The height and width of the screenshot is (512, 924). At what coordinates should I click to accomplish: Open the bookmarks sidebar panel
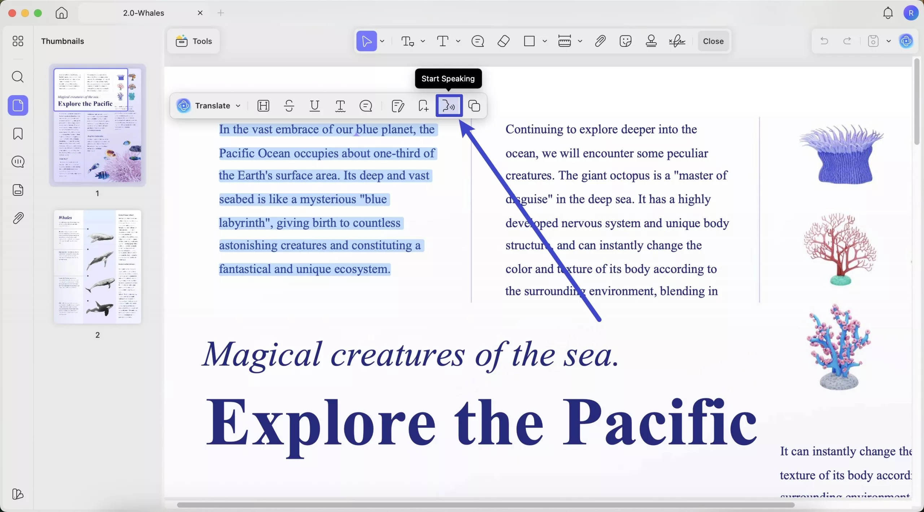[18, 134]
